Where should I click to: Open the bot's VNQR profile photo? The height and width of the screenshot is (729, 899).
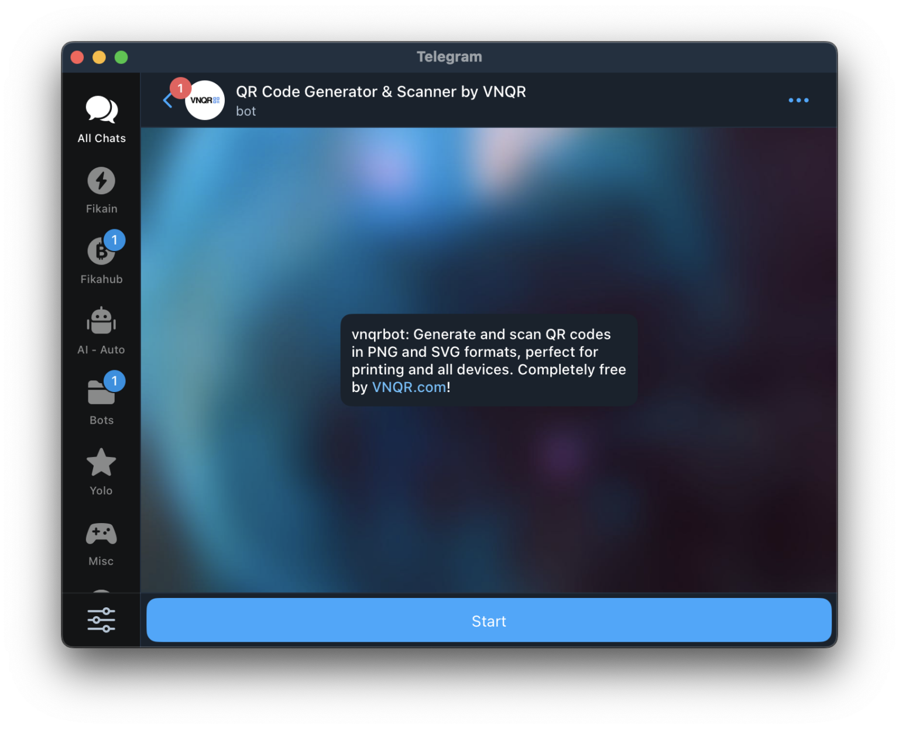tap(205, 100)
